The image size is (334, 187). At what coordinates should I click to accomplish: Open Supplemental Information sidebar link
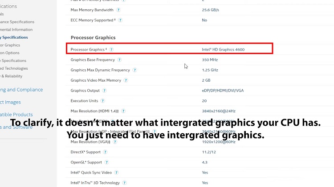click(16, 29)
